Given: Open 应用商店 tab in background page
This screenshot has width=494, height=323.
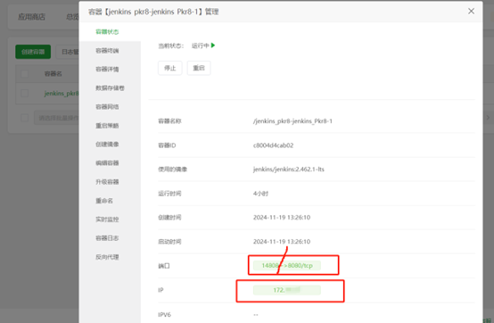Looking at the screenshot, I should (x=31, y=17).
